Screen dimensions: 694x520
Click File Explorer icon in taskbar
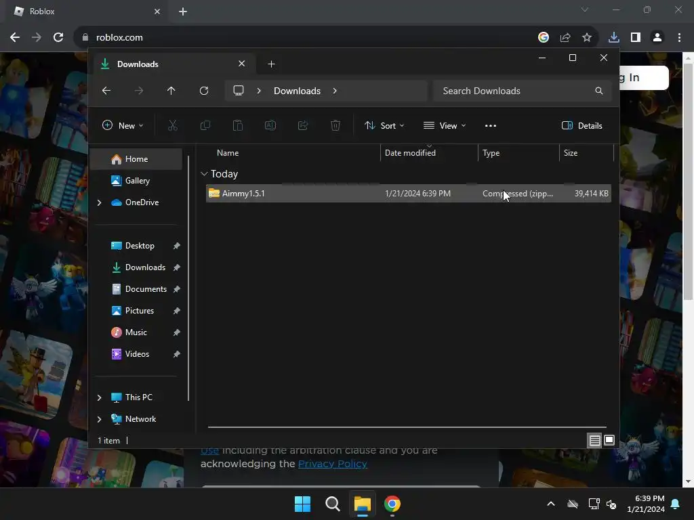click(362, 504)
